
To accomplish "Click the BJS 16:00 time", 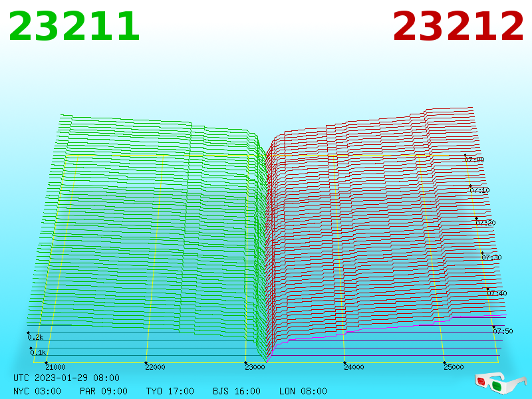I will [x=237, y=391].
